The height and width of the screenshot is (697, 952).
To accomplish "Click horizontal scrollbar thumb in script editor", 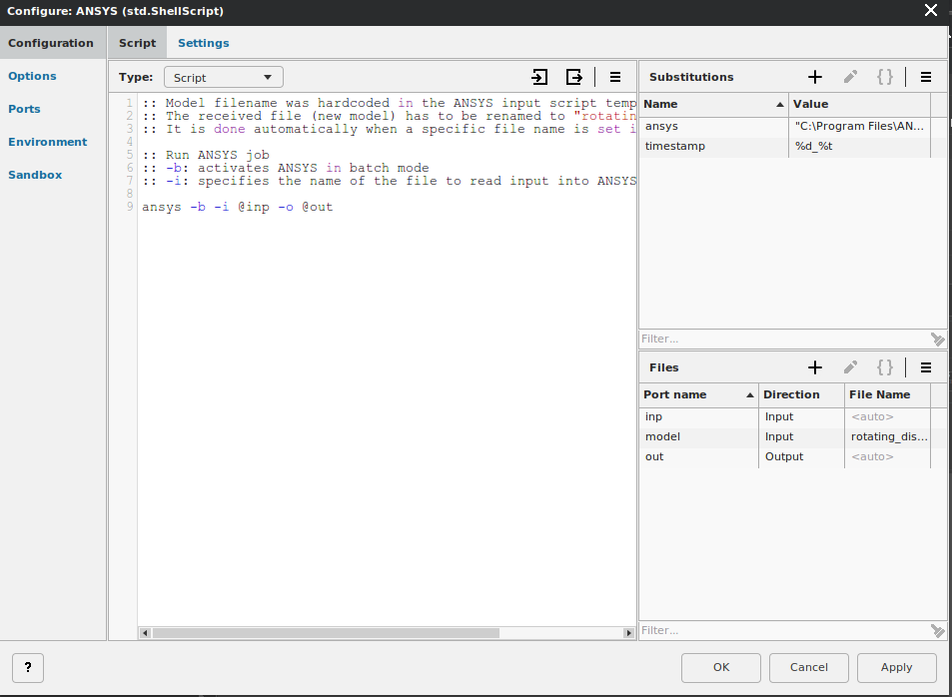I will point(326,633).
